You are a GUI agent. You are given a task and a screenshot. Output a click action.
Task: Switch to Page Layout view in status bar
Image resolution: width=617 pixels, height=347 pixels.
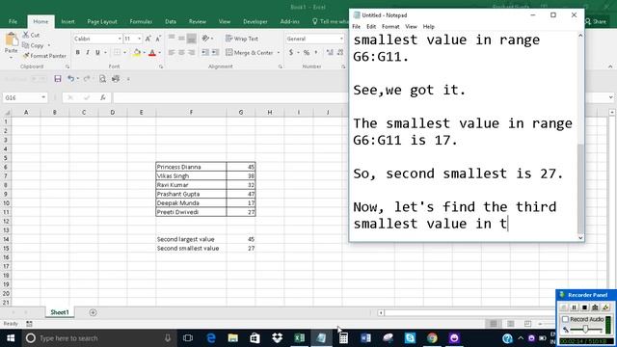click(510, 324)
